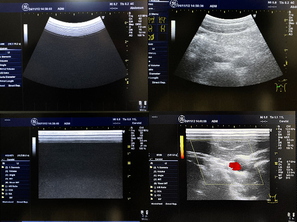Click the edge of the yellow color Doppler ROI box

click(x=219, y=140)
